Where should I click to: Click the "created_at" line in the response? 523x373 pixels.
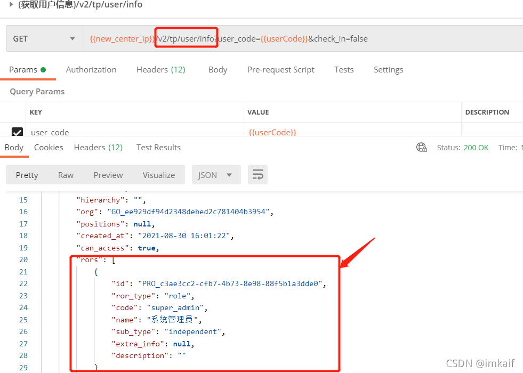click(x=155, y=236)
